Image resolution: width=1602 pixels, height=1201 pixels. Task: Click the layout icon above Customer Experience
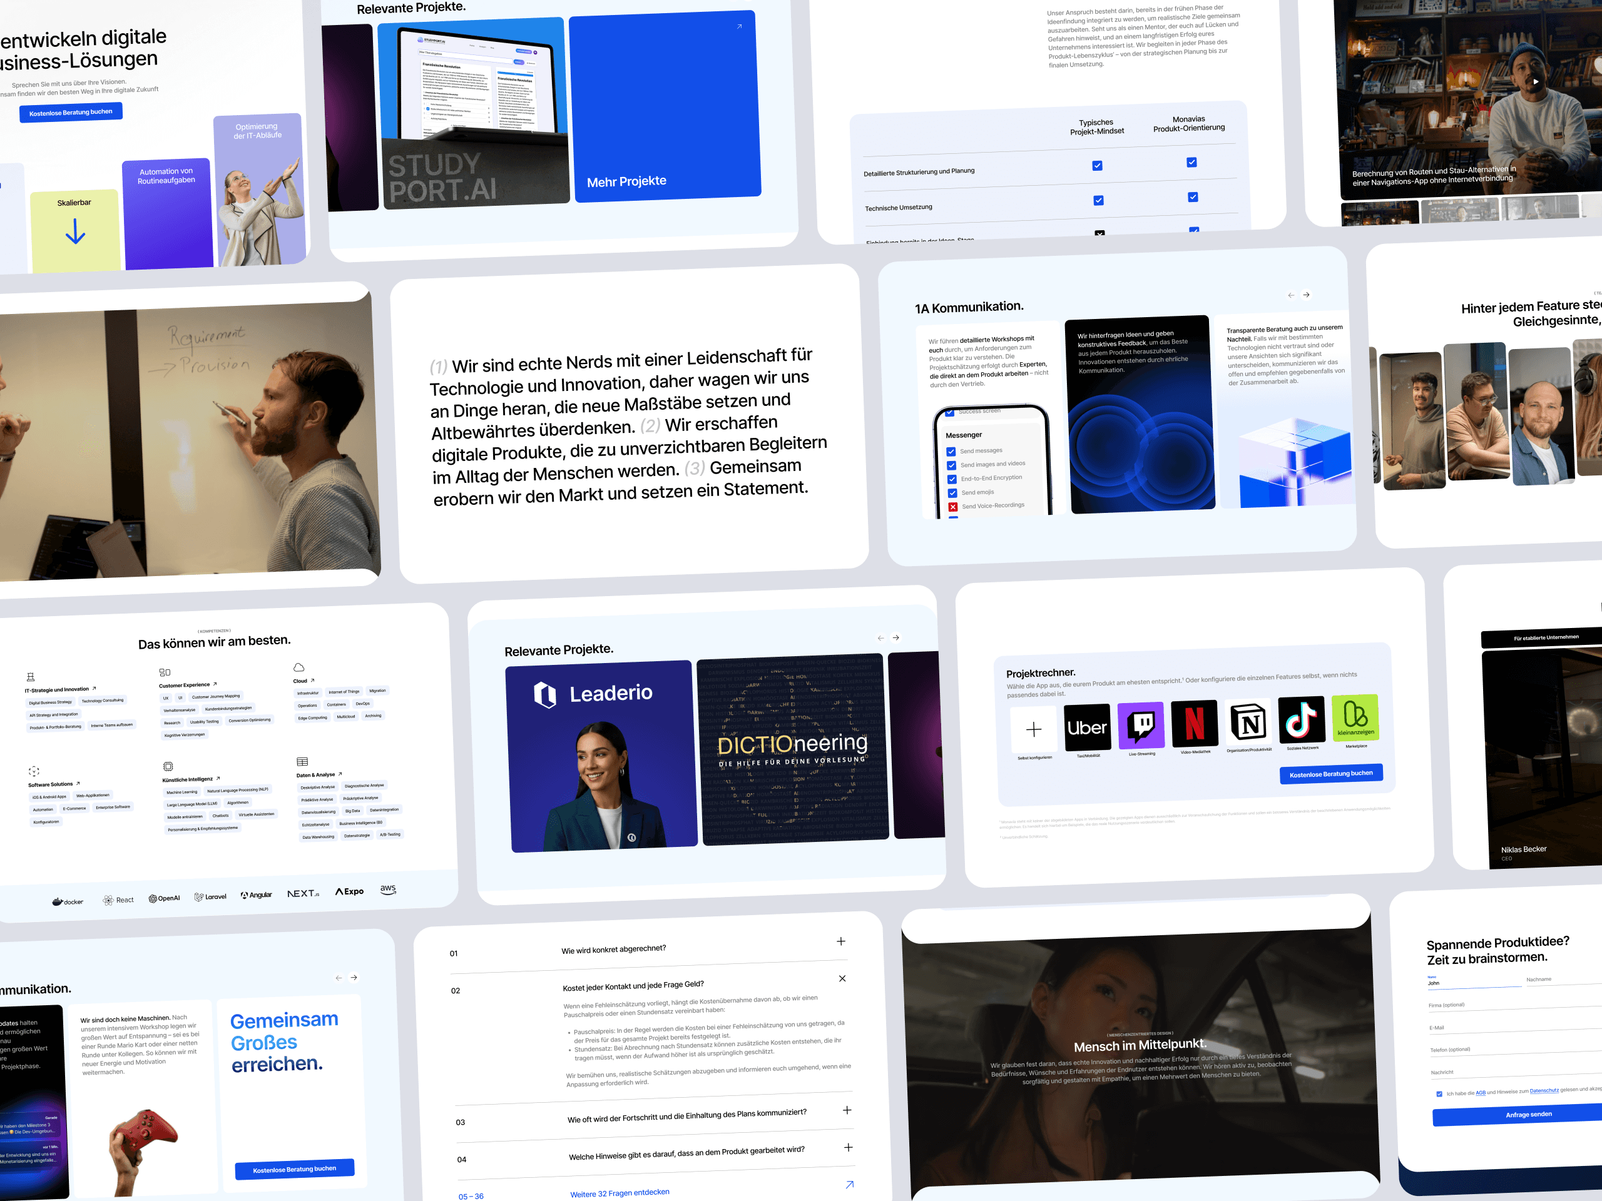(x=165, y=672)
